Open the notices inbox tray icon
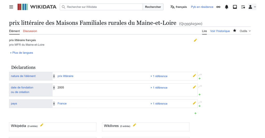Viewport: 265px width, 138px height. pos(235,7)
